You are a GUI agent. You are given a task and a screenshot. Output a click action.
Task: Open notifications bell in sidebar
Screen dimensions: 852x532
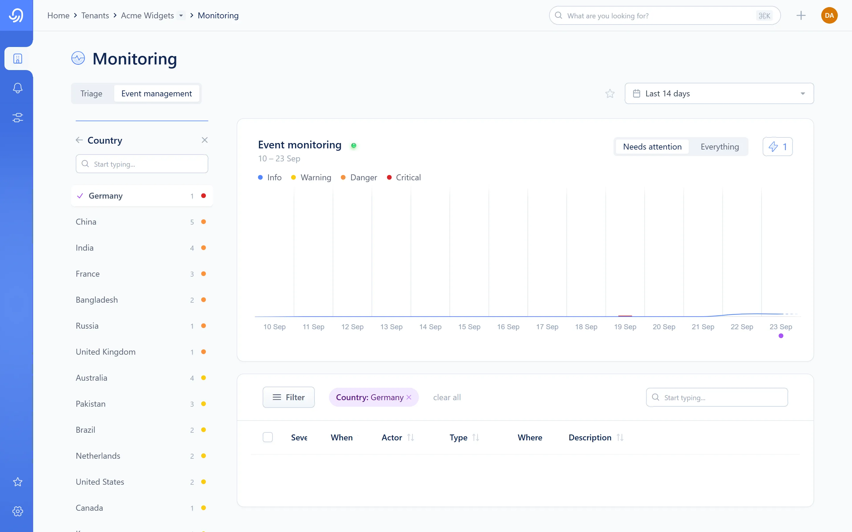tap(18, 88)
